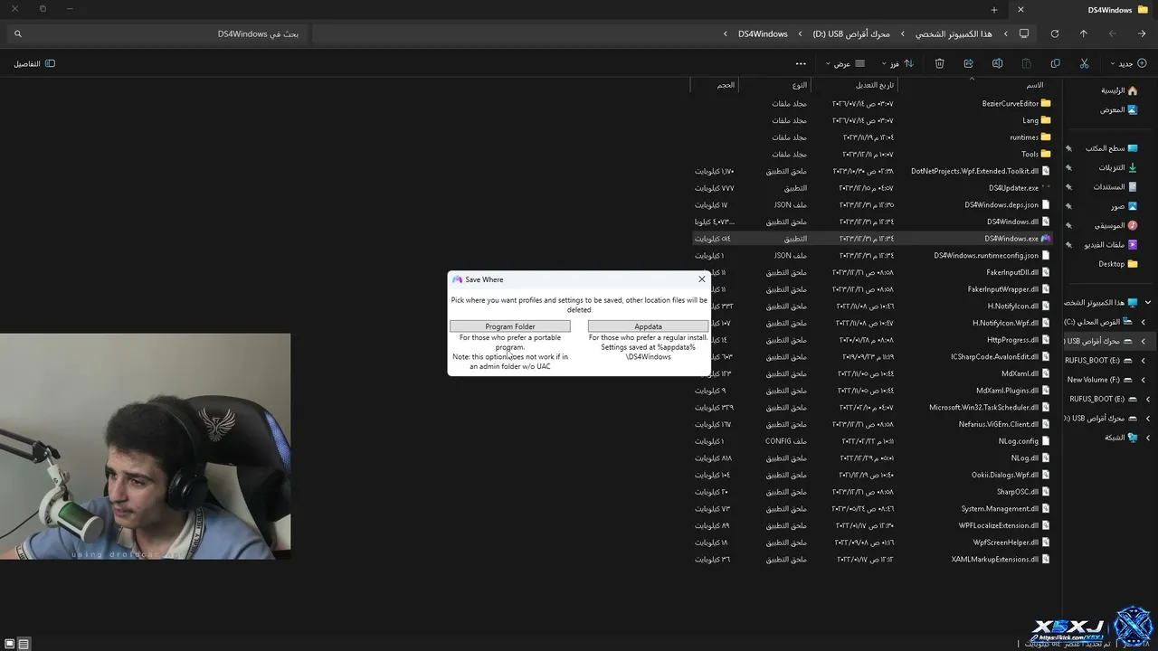
Task: Select the BezierCurveEditor folder icon
Action: 1046,103
